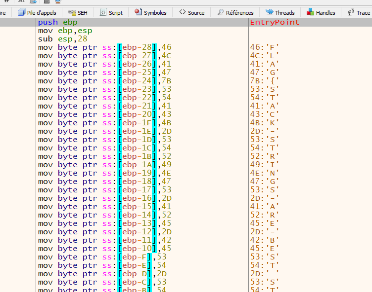
Task: Select instruction mov byte ptr ss:[ebp-13],45
Action: click(x=105, y=223)
